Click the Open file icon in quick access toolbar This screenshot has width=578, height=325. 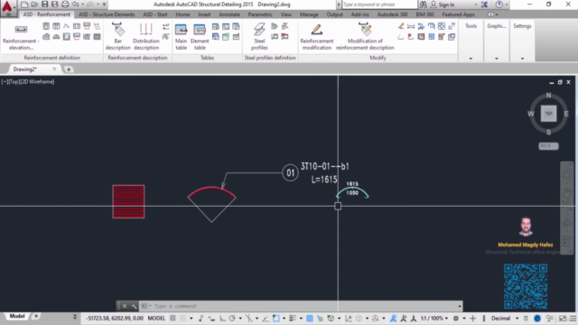point(34,5)
